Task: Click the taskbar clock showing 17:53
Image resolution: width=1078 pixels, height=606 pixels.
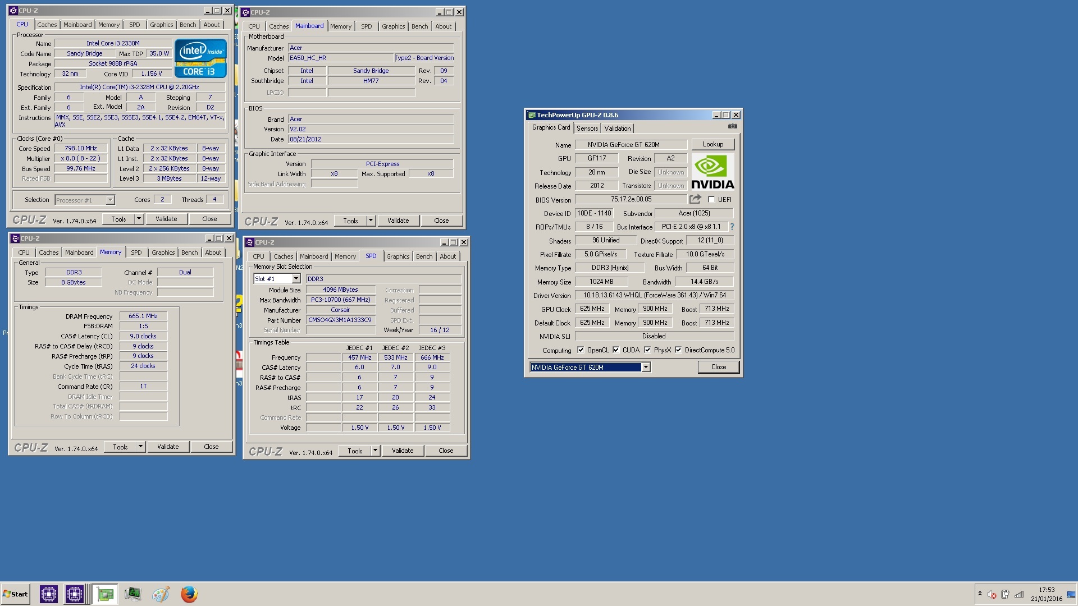Action: 1047,594
